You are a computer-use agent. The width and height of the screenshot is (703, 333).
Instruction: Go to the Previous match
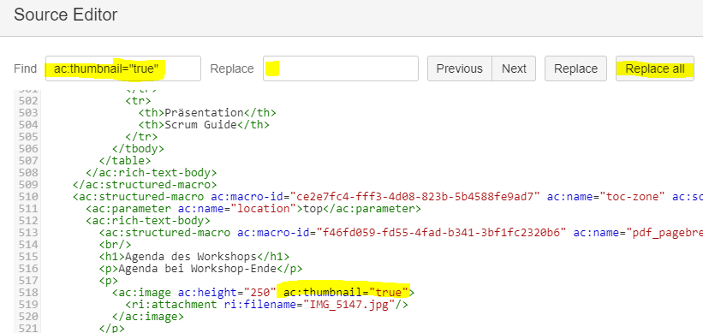(460, 68)
